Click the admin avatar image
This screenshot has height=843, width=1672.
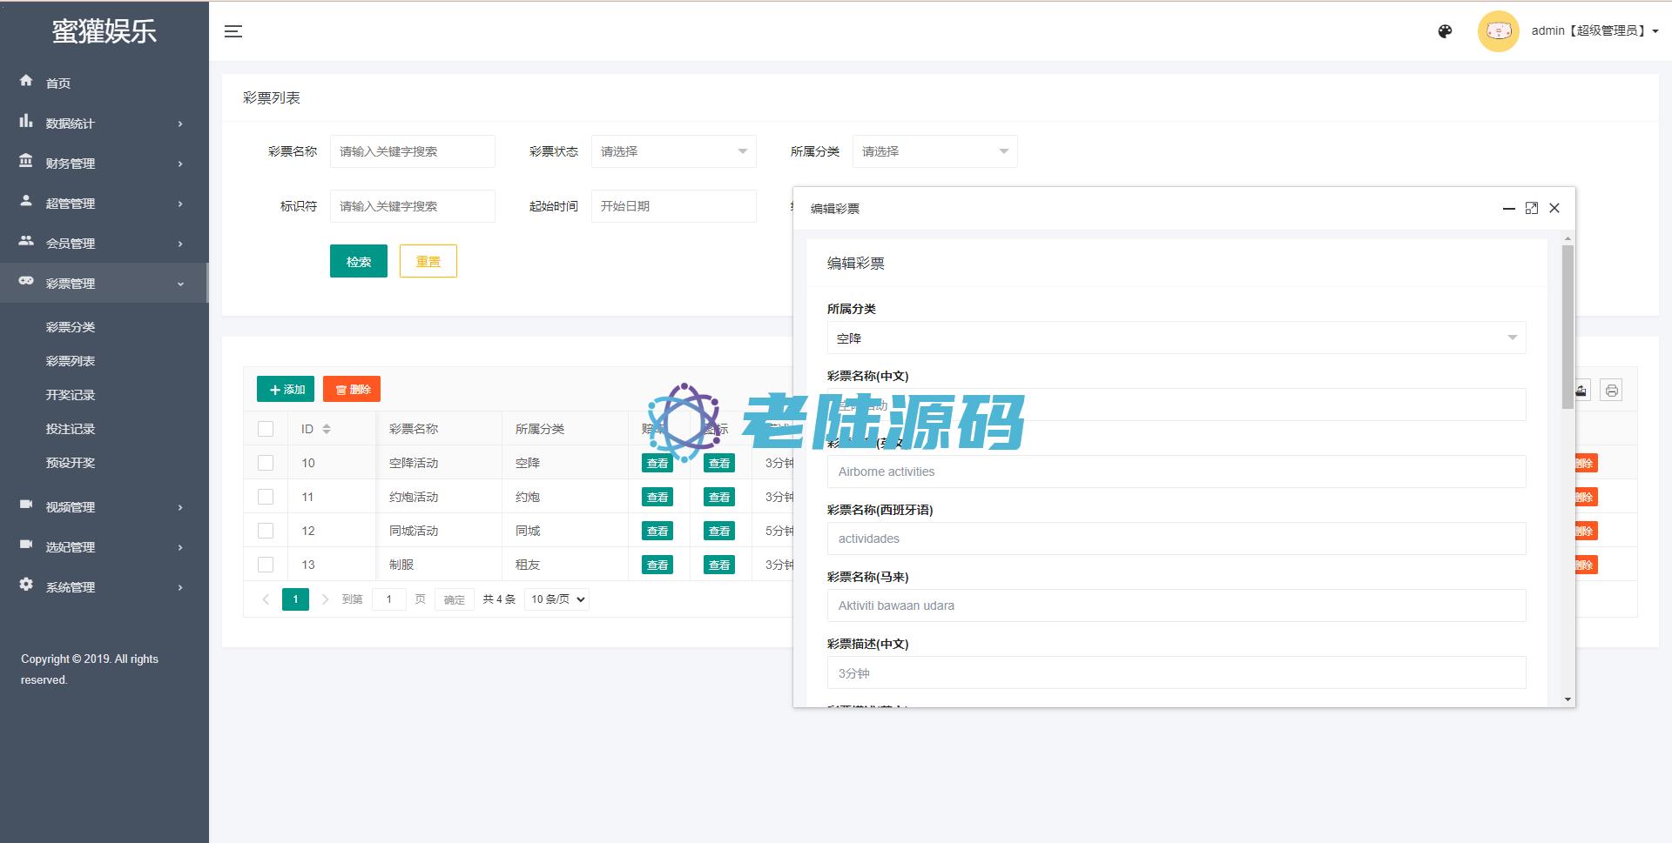1498,31
